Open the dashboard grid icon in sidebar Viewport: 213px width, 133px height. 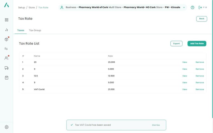point(7,20)
